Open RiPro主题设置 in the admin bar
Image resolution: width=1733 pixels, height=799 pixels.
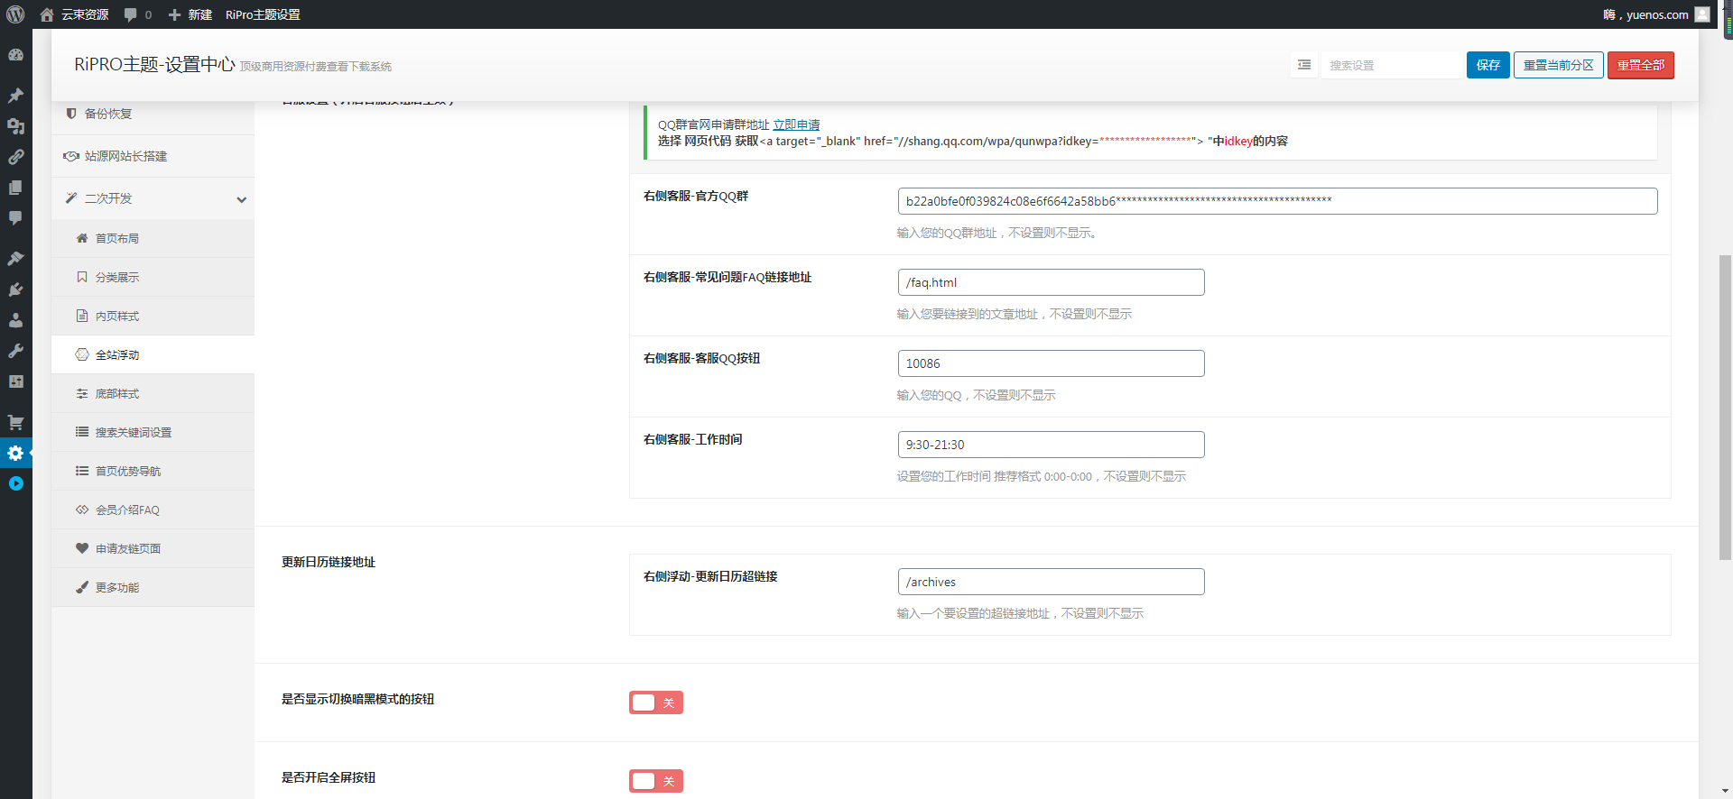(x=263, y=14)
